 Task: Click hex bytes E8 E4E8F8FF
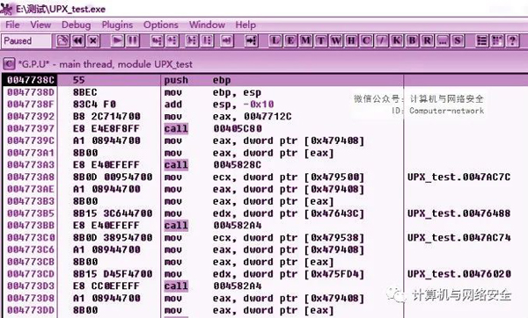(x=106, y=128)
